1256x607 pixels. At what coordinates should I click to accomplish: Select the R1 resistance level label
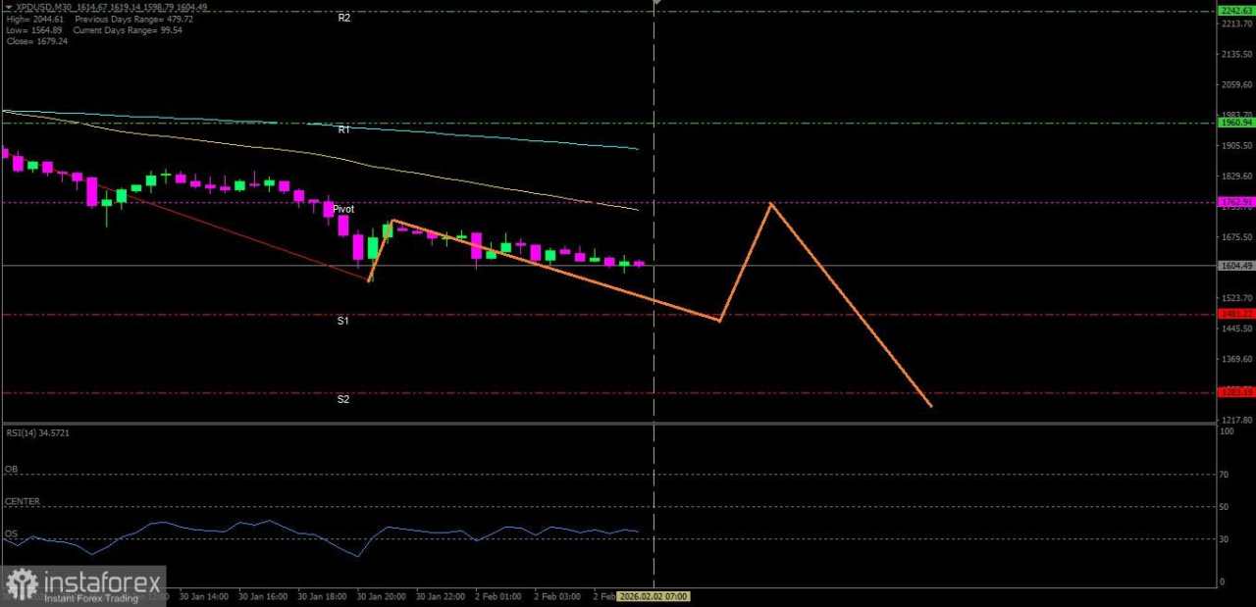click(343, 128)
